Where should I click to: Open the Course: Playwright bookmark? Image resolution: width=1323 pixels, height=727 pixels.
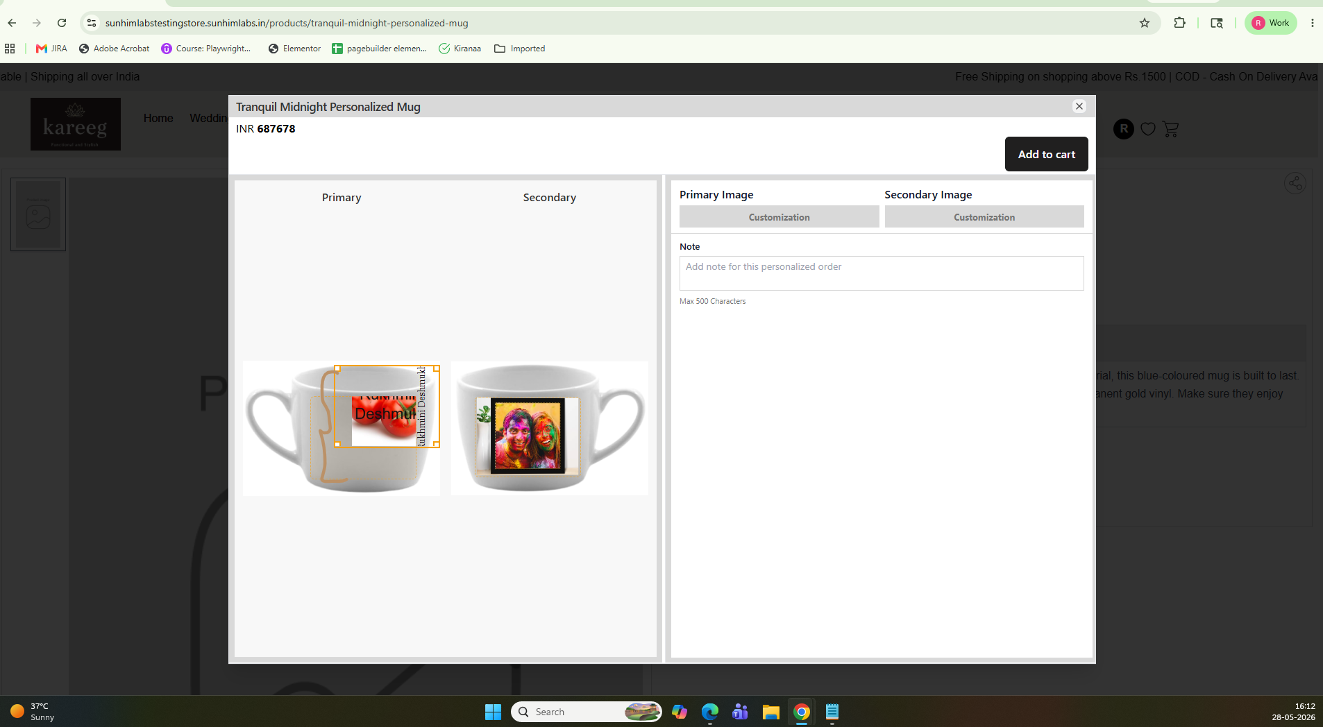[x=206, y=49]
